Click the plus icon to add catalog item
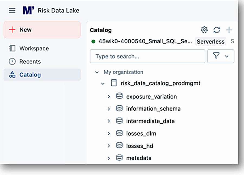Image resolution: width=244 pixels, height=175 pixels. pos(229,30)
